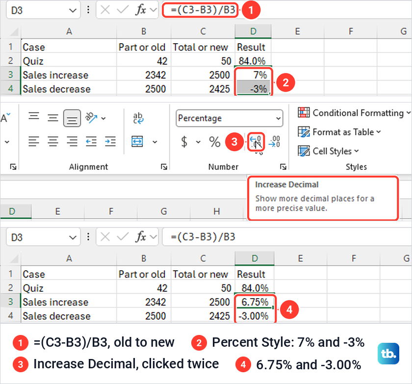Open the Number format dialog launcher
The image size is (412, 384).
(283, 167)
